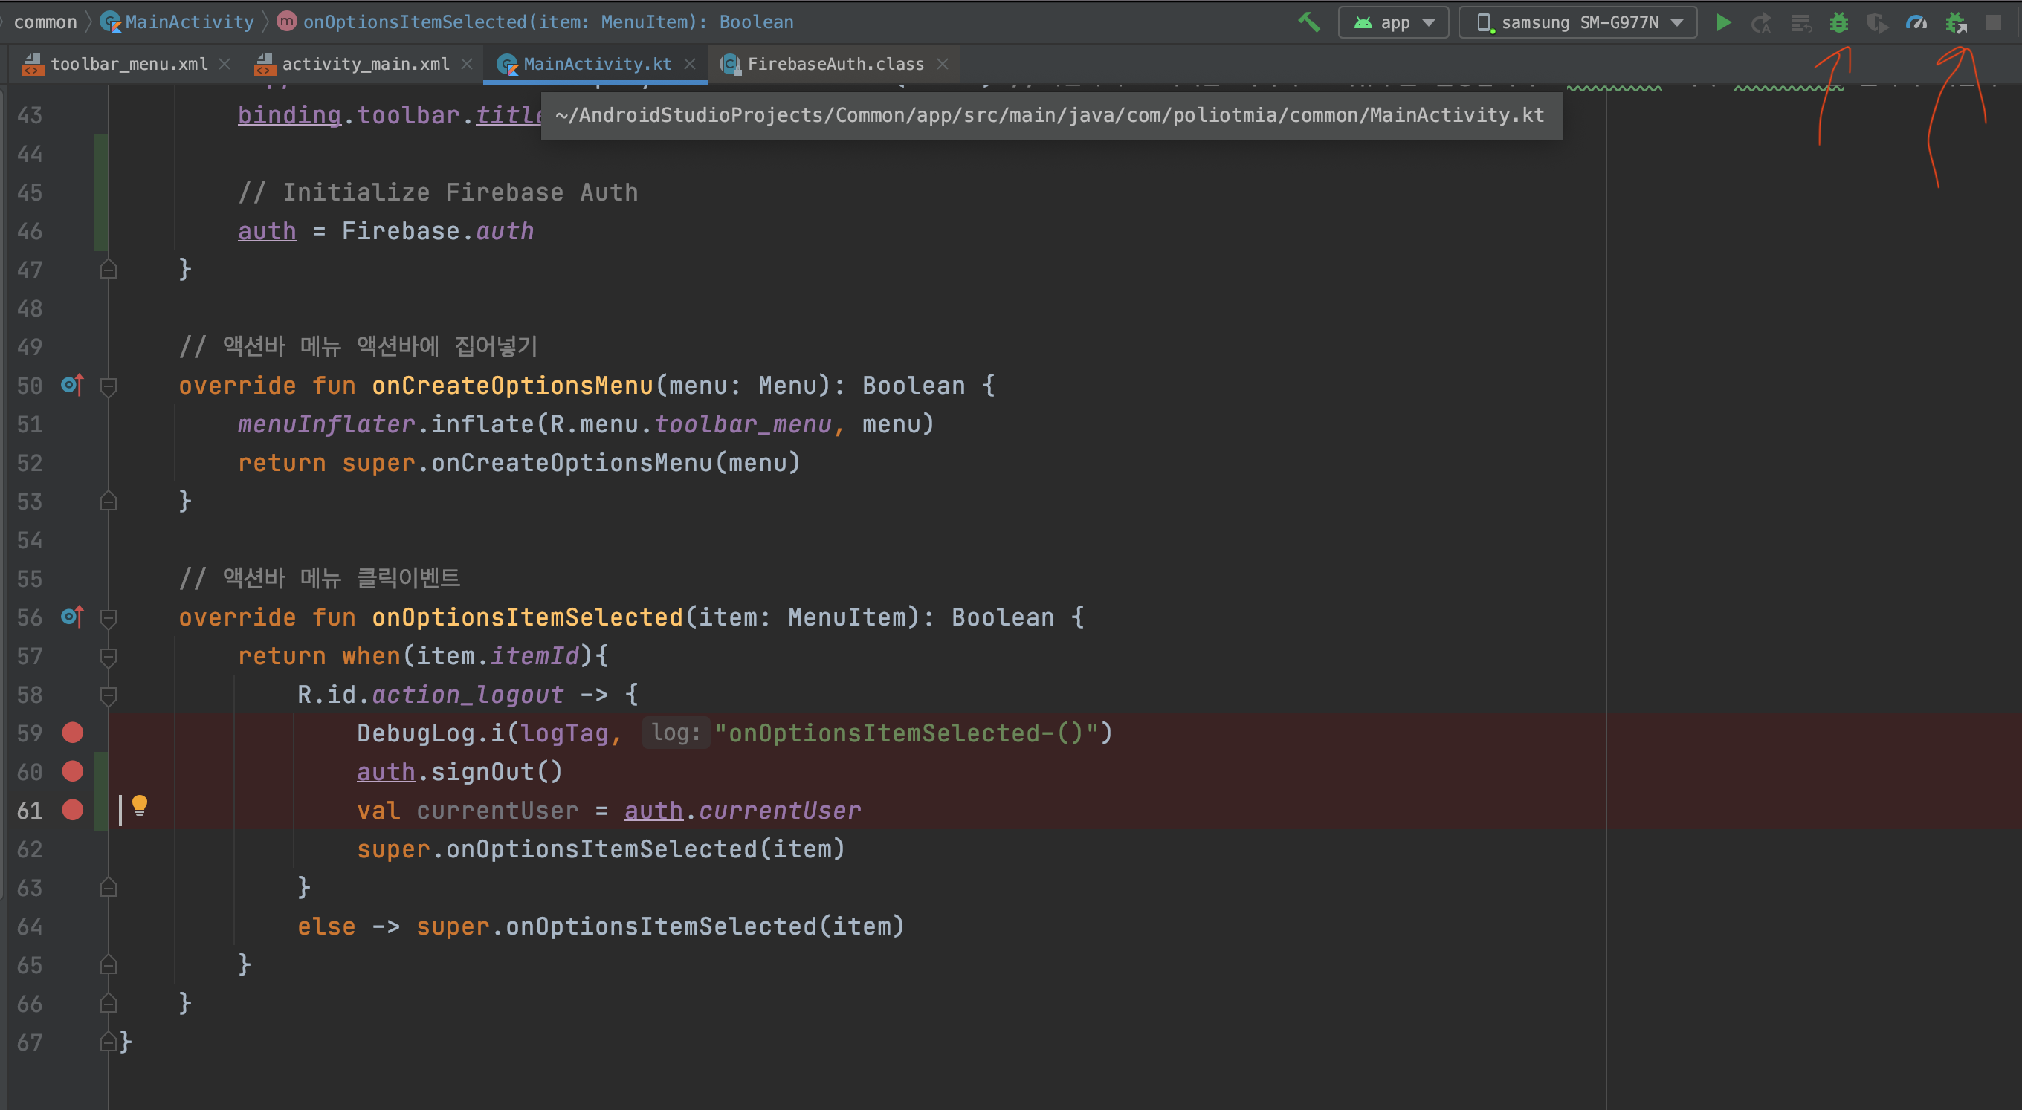Run the app with green play button
The width and height of the screenshot is (2022, 1110).
(x=1723, y=22)
